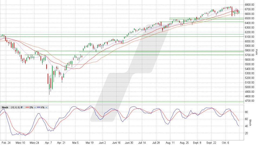This screenshot has width=260, height=146.
Task: Toggle the D% line checkbox
Action: pos(35,108)
